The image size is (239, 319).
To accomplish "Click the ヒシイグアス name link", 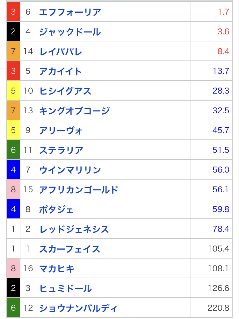I will (65, 91).
